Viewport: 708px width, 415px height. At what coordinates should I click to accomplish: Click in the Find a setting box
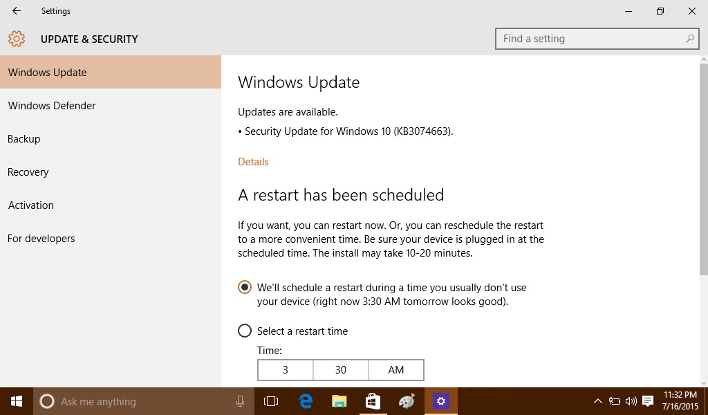coord(597,39)
